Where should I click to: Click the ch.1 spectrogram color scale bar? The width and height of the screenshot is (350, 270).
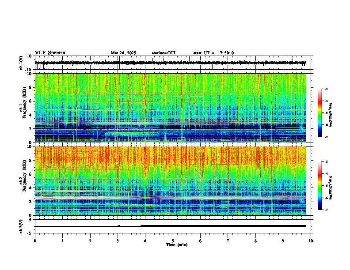[320, 113]
